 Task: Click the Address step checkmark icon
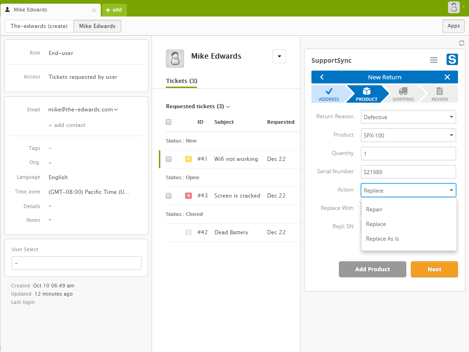[x=329, y=91]
